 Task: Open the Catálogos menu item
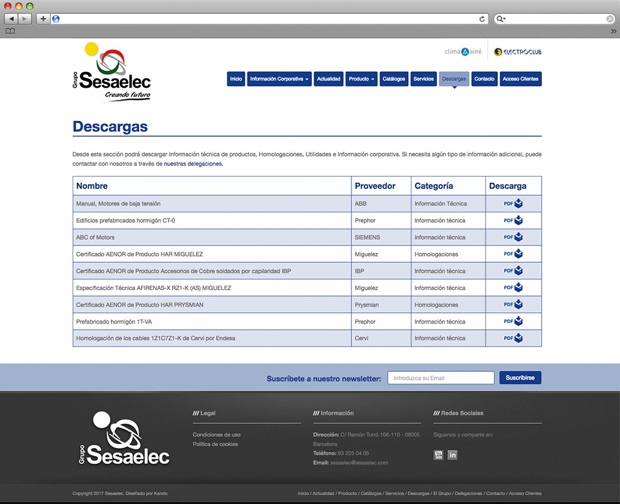pyautogui.click(x=394, y=79)
